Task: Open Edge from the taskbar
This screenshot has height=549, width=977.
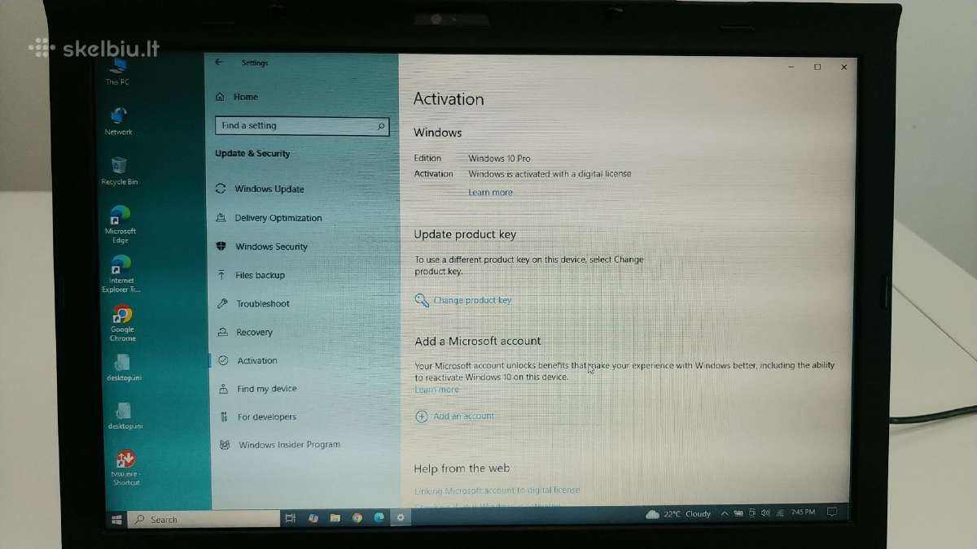Action: (379, 518)
